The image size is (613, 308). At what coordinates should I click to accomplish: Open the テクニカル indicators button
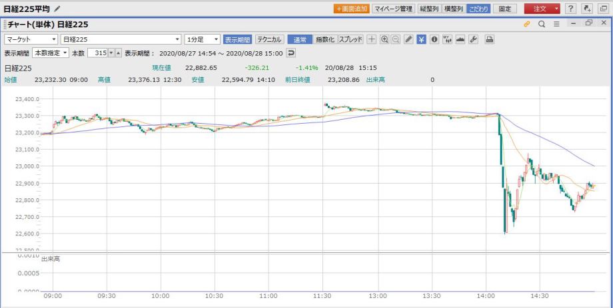click(x=269, y=39)
